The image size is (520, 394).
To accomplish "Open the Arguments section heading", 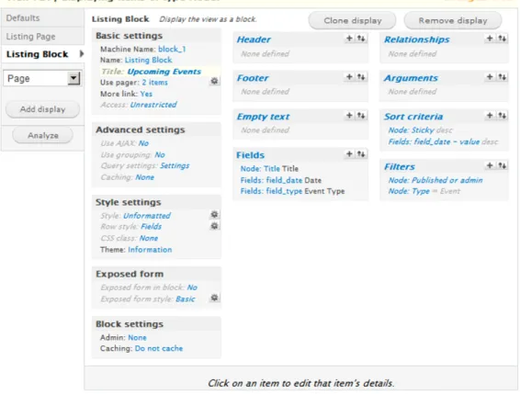I will coord(411,78).
